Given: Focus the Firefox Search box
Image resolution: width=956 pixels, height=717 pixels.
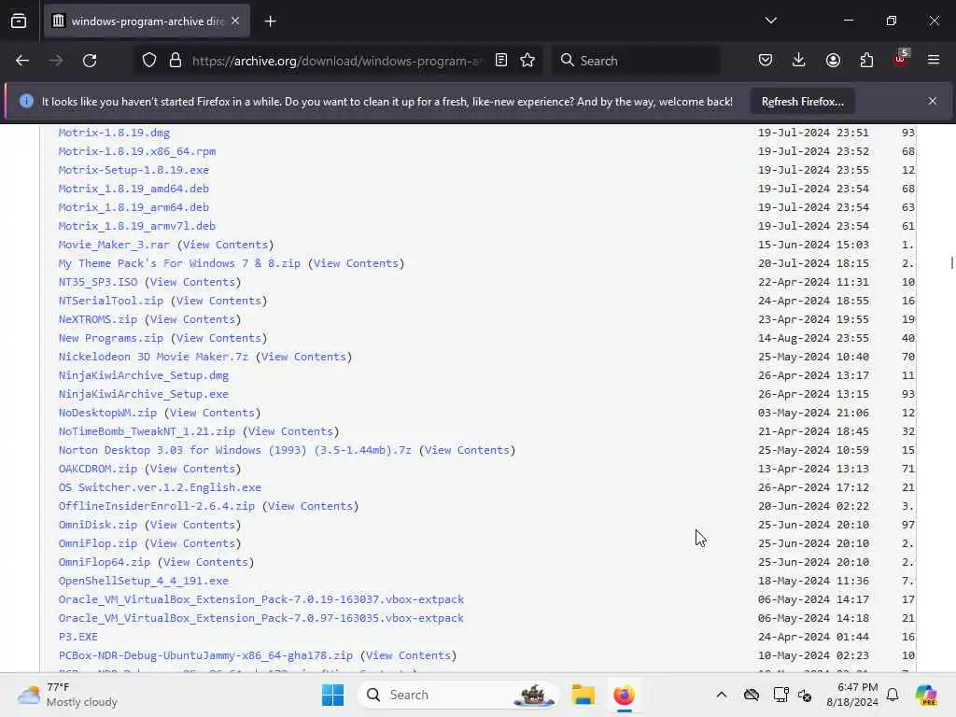Looking at the screenshot, I should tap(636, 61).
